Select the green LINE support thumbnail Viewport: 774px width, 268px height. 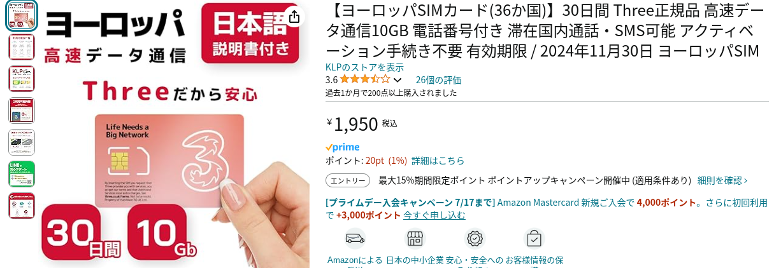click(x=22, y=174)
